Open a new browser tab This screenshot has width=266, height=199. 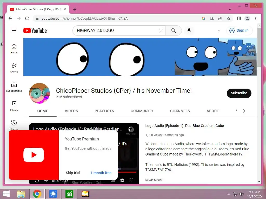(75, 9)
